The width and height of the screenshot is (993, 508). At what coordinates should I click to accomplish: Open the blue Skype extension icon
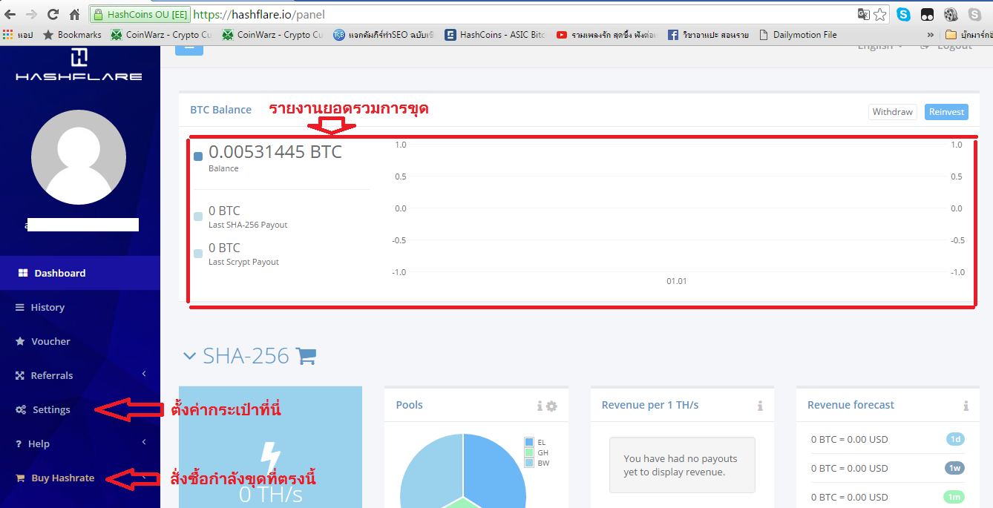[903, 14]
